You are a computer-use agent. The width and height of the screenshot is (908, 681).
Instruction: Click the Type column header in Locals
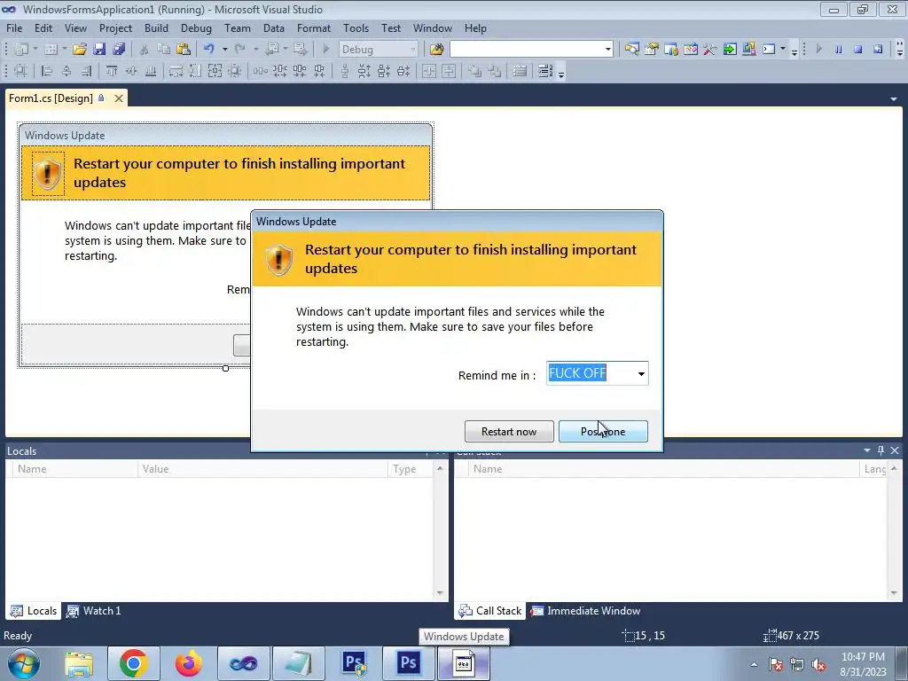[x=410, y=469]
